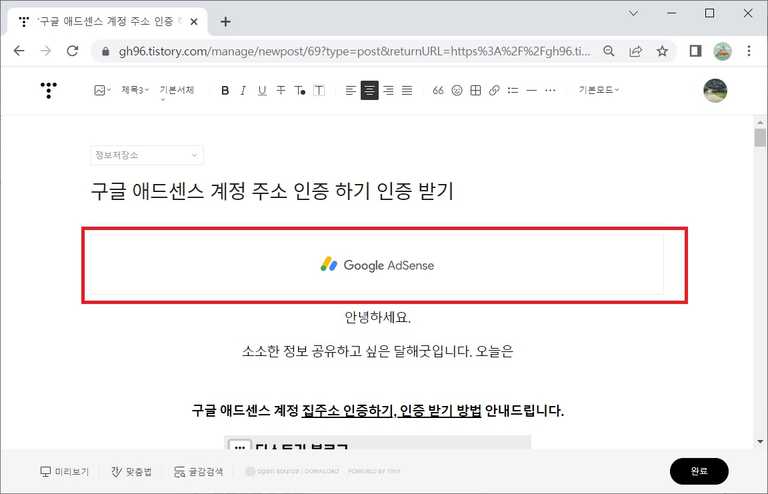Viewport: 768px width, 494px height.
Task: Go back in browser
Action: click(19, 51)
